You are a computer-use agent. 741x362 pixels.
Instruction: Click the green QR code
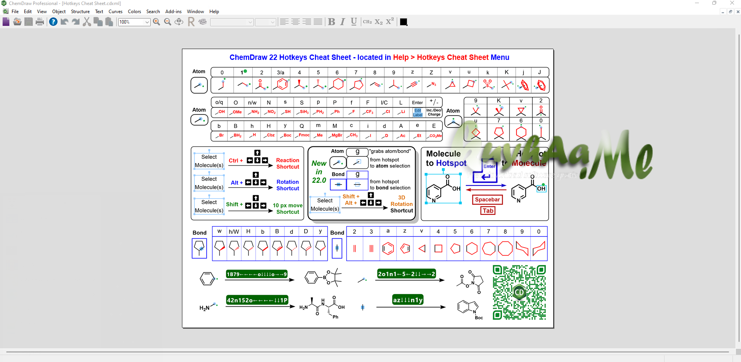[x=519, y=292]
